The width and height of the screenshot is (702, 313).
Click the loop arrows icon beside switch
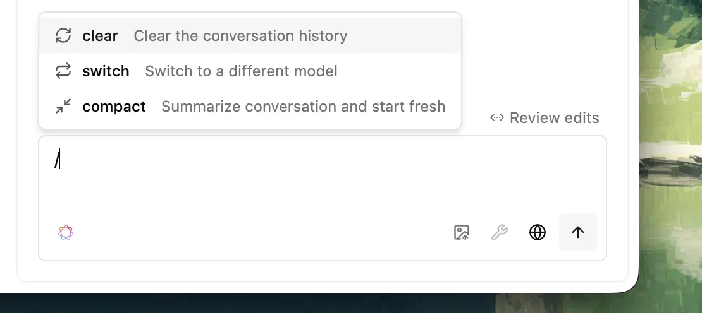[x=63, y=71]
